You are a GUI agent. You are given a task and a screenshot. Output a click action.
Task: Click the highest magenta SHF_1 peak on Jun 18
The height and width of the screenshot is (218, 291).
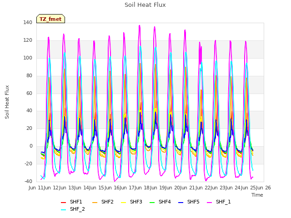(140, 25)
